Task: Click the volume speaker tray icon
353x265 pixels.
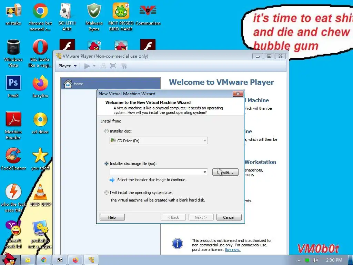Action: click(315, 260)
